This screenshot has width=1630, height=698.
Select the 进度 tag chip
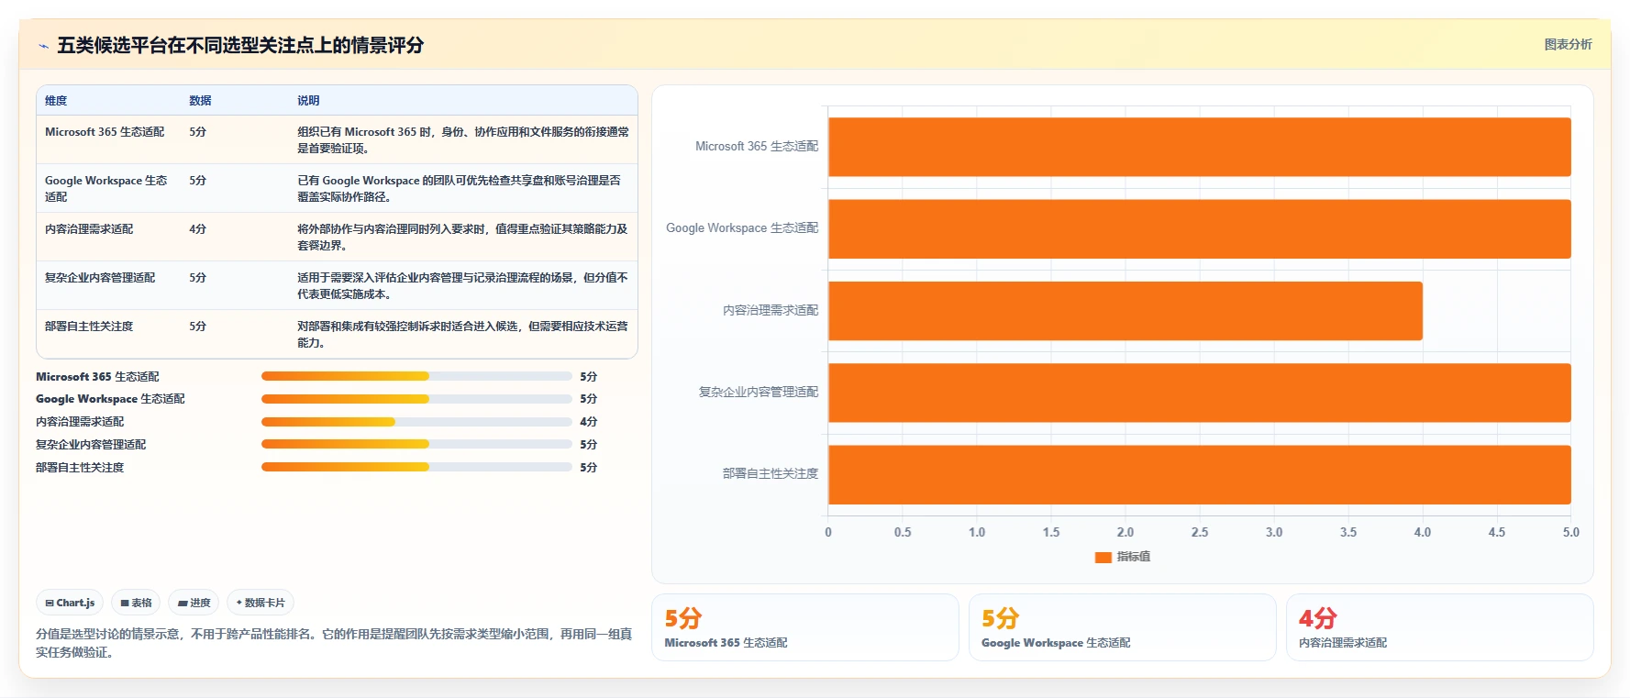(x=194, y=603)
